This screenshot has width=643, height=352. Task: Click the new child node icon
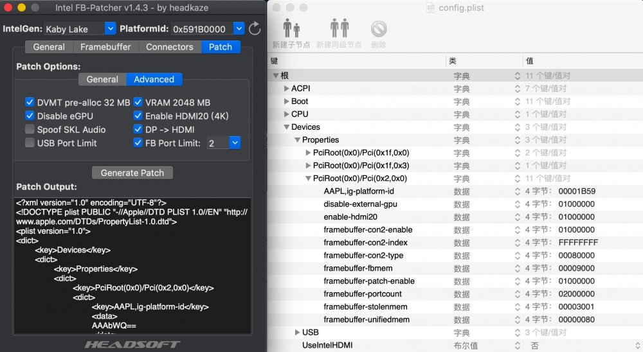click(291, 28)
